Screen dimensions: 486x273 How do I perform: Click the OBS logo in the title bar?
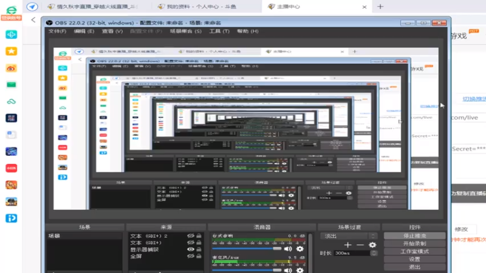coord(49,22)
